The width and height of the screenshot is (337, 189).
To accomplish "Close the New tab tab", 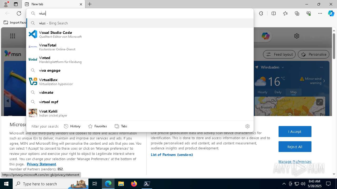I will pos(81,4).
